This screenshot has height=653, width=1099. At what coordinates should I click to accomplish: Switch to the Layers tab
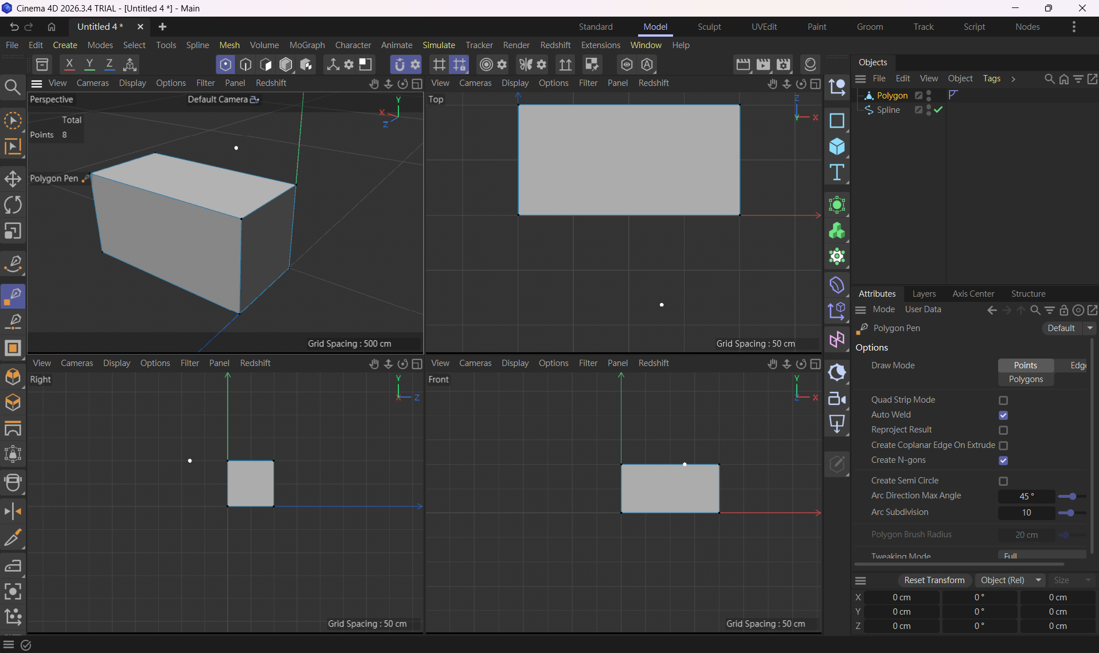[924, 294]
